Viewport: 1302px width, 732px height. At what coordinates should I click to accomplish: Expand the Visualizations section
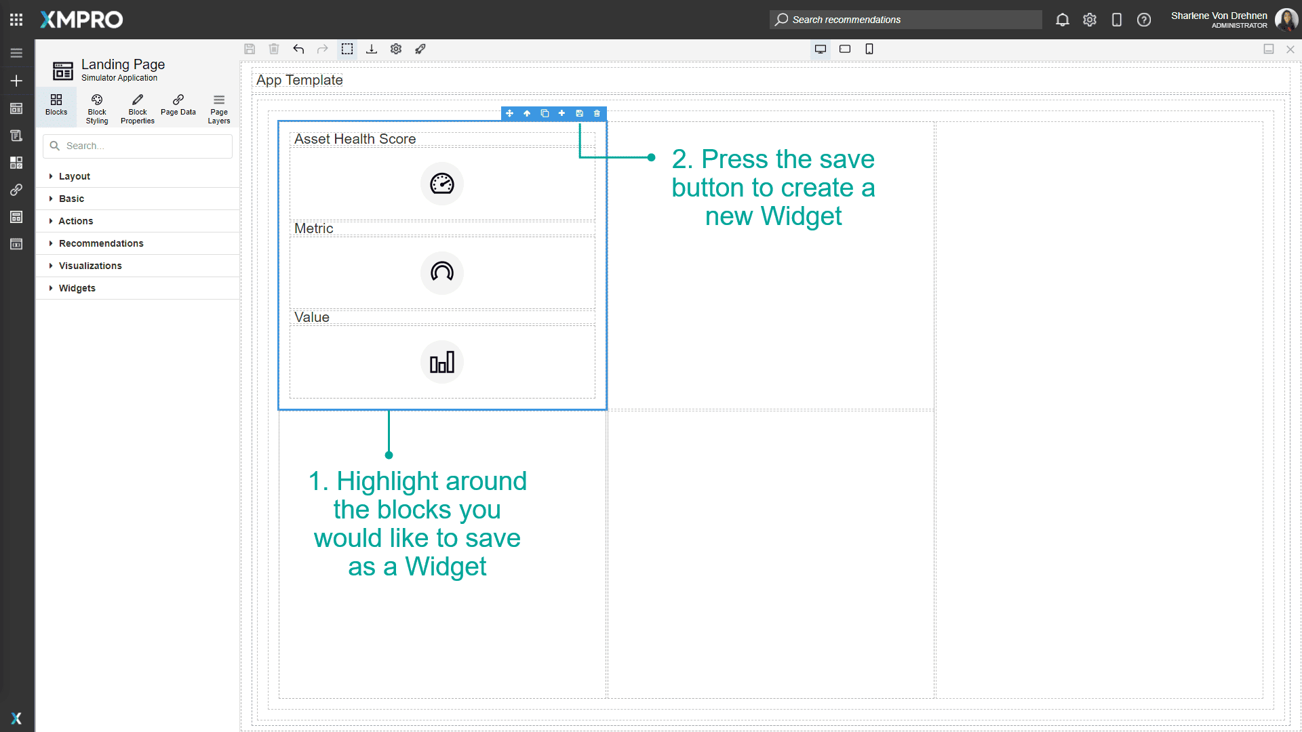point(90,266)
